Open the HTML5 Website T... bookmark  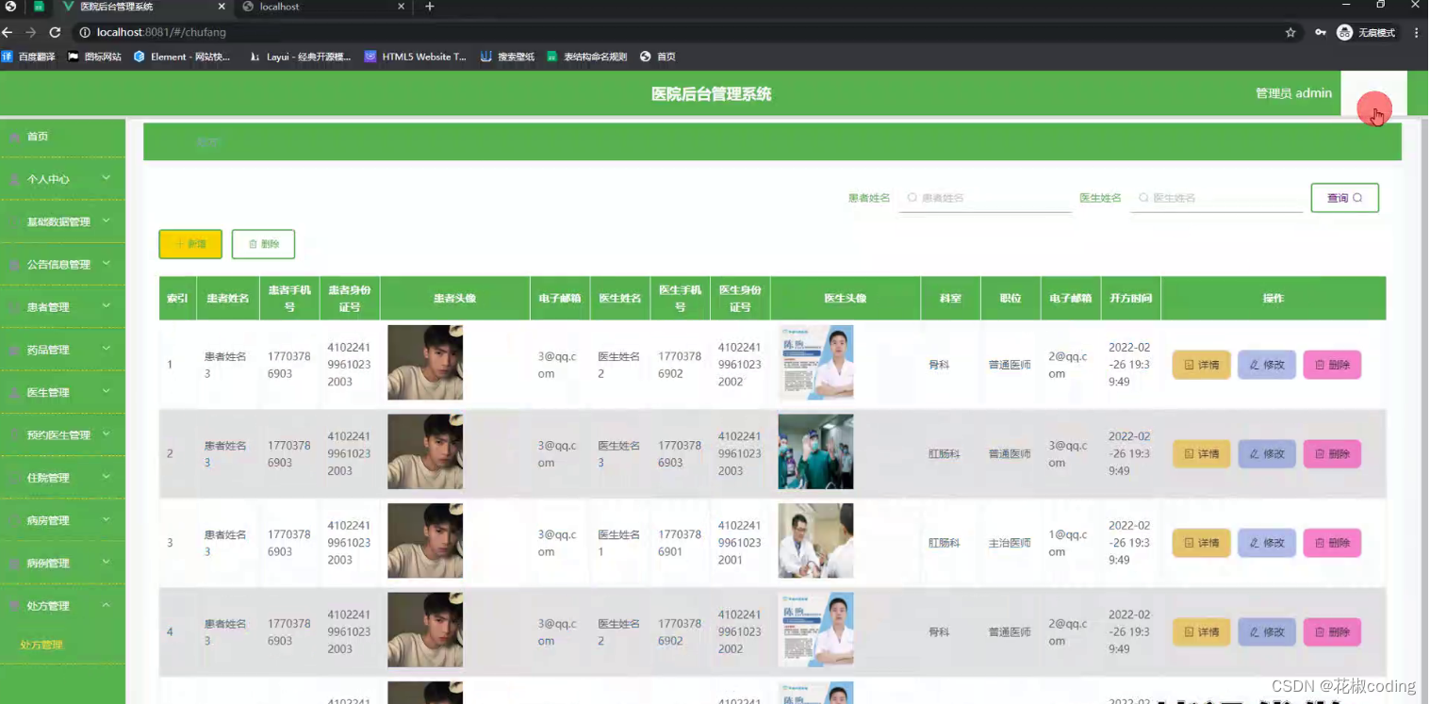(416, 57)
